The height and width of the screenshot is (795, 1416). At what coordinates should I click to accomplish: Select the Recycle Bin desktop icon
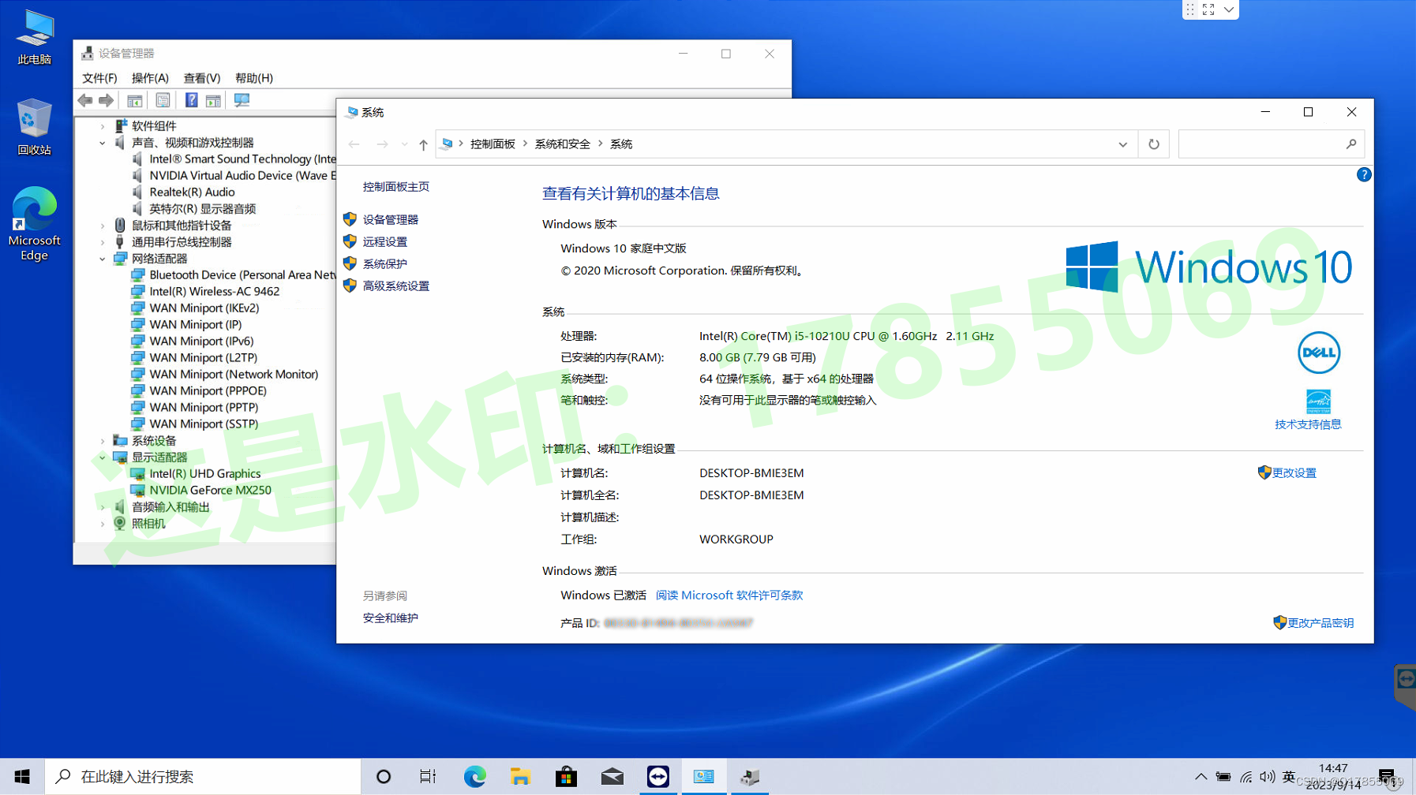pyautogui.click(x=34, y=127)
